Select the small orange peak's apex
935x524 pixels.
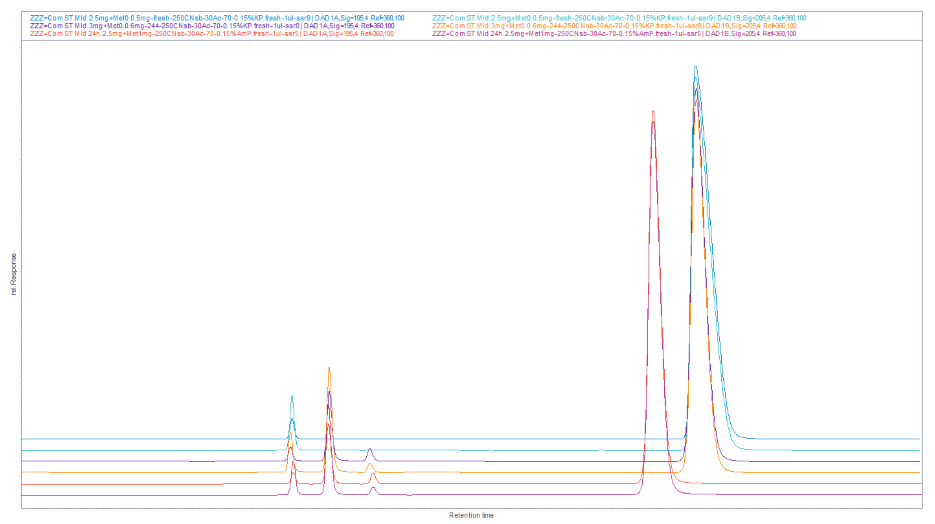tap(329, 368)
